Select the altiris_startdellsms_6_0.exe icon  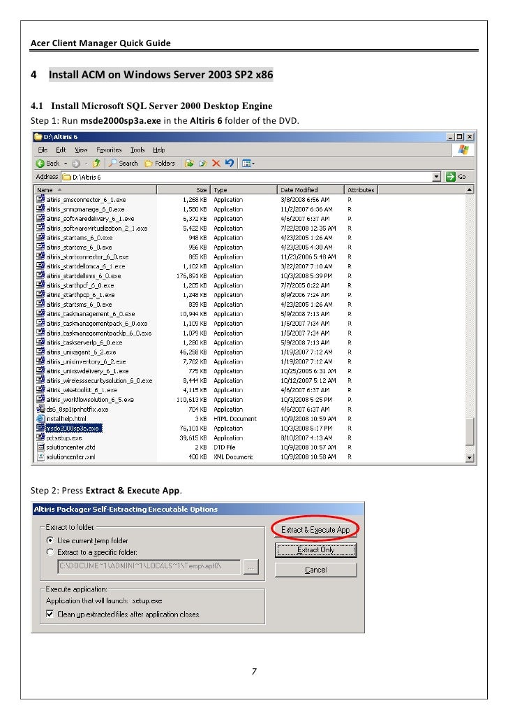click(x=40, y=276)
